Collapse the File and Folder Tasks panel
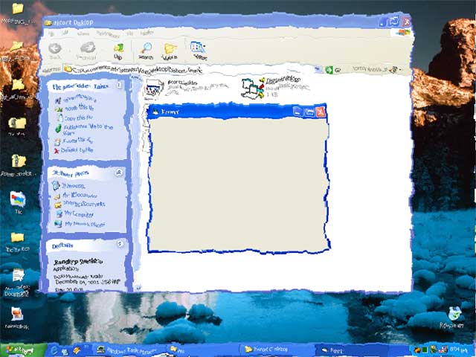This screenshot has height=357, width=476. pyautogui.click(x=119, y=86)
